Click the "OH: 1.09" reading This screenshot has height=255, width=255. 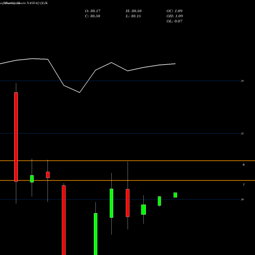[x=175, y=16]
